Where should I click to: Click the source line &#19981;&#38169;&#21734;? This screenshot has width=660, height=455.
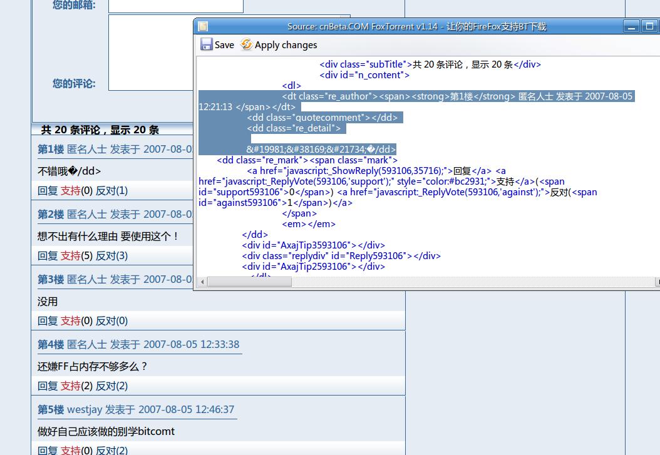(321, 150)
